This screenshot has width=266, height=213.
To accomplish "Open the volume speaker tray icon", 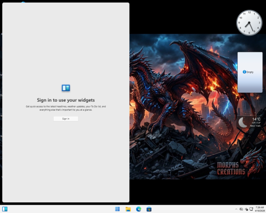I will click(x=246, y=209).
